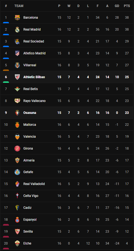Open the Real Sociedad badge
Viewport: 134px width, 251px height.
click(17, 41)
